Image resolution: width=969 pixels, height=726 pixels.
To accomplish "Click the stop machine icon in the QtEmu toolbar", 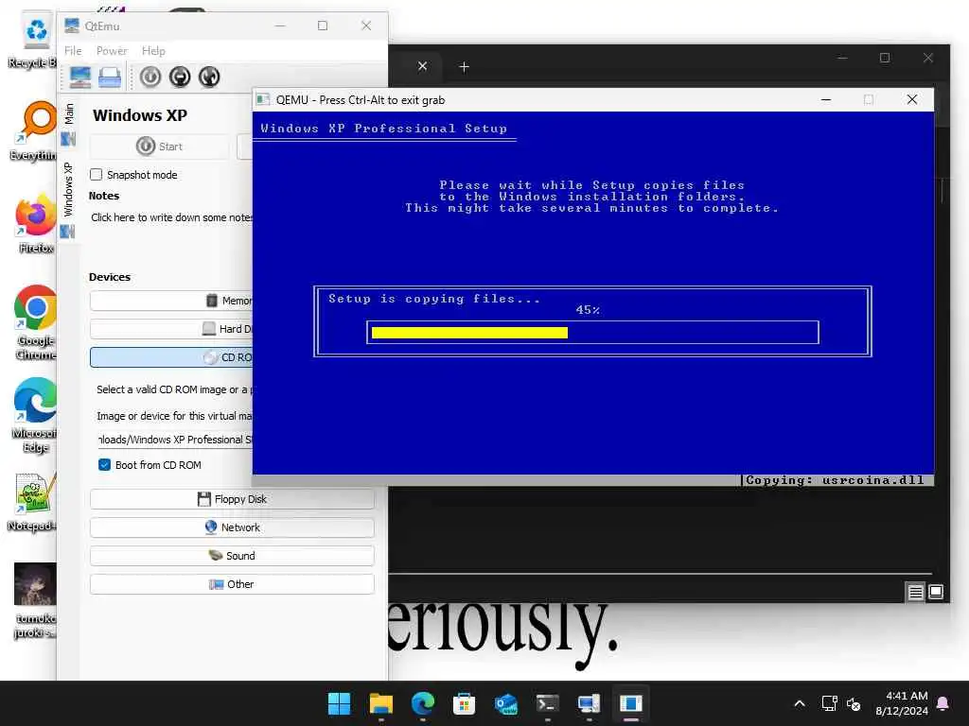I will click(180, 78).
